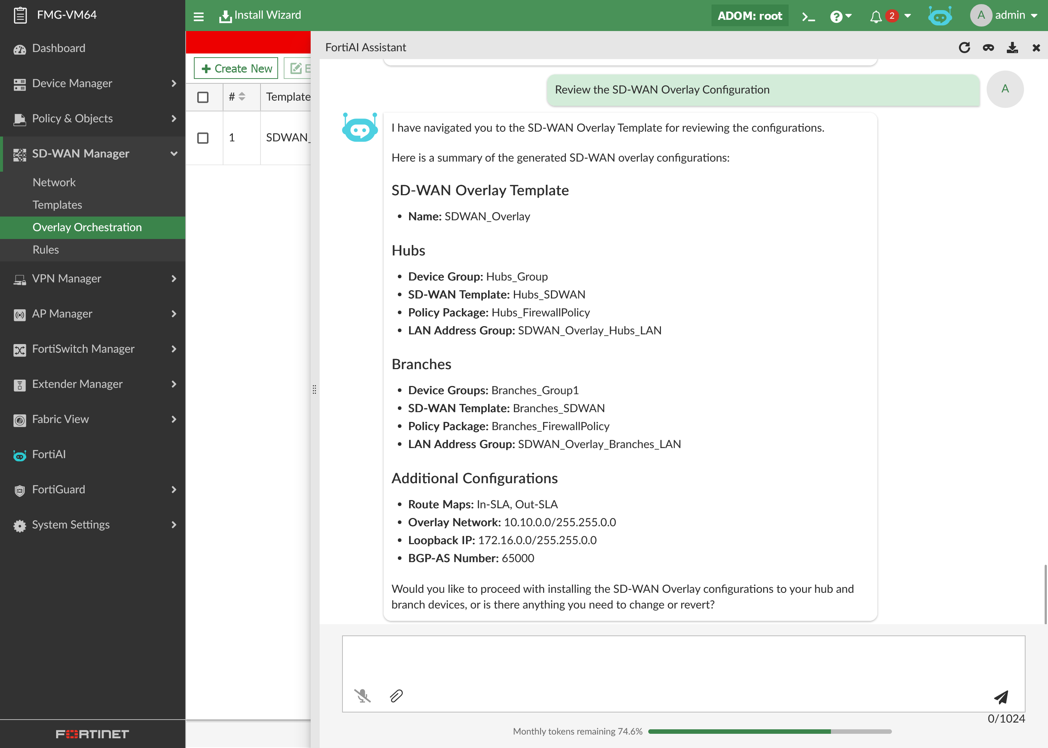Click the refresh chat icon in FortiAI Assistant
This screenshot has height=748, width=1048.
[x=964, y=47]
